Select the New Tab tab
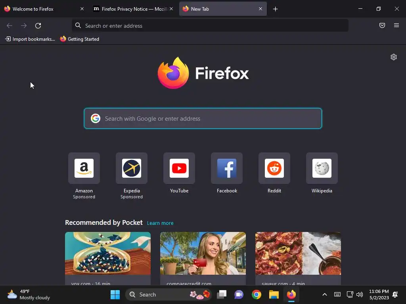Screen dimensions: 406x304 (223, 9)
